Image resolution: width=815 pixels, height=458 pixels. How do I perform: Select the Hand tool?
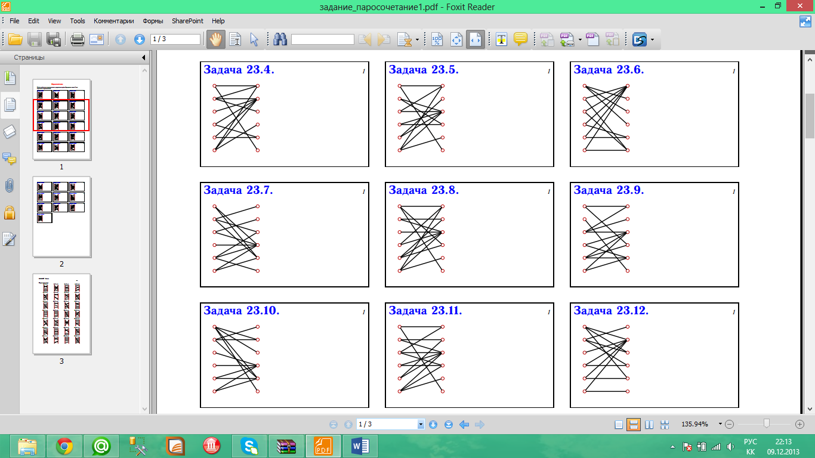click(215, 40)
